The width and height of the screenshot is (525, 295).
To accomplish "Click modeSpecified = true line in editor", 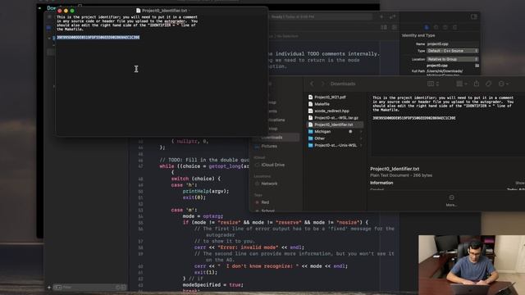I will click(x=213, y=285).
